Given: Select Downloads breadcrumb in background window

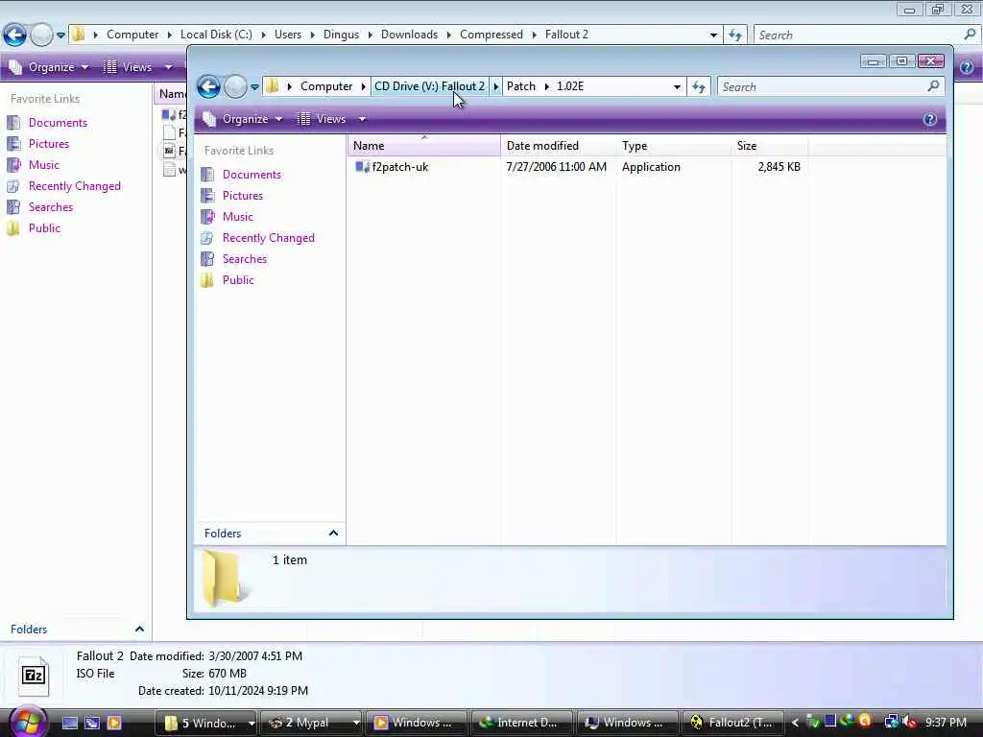Looking at the screenshot, I should (409, 35).
